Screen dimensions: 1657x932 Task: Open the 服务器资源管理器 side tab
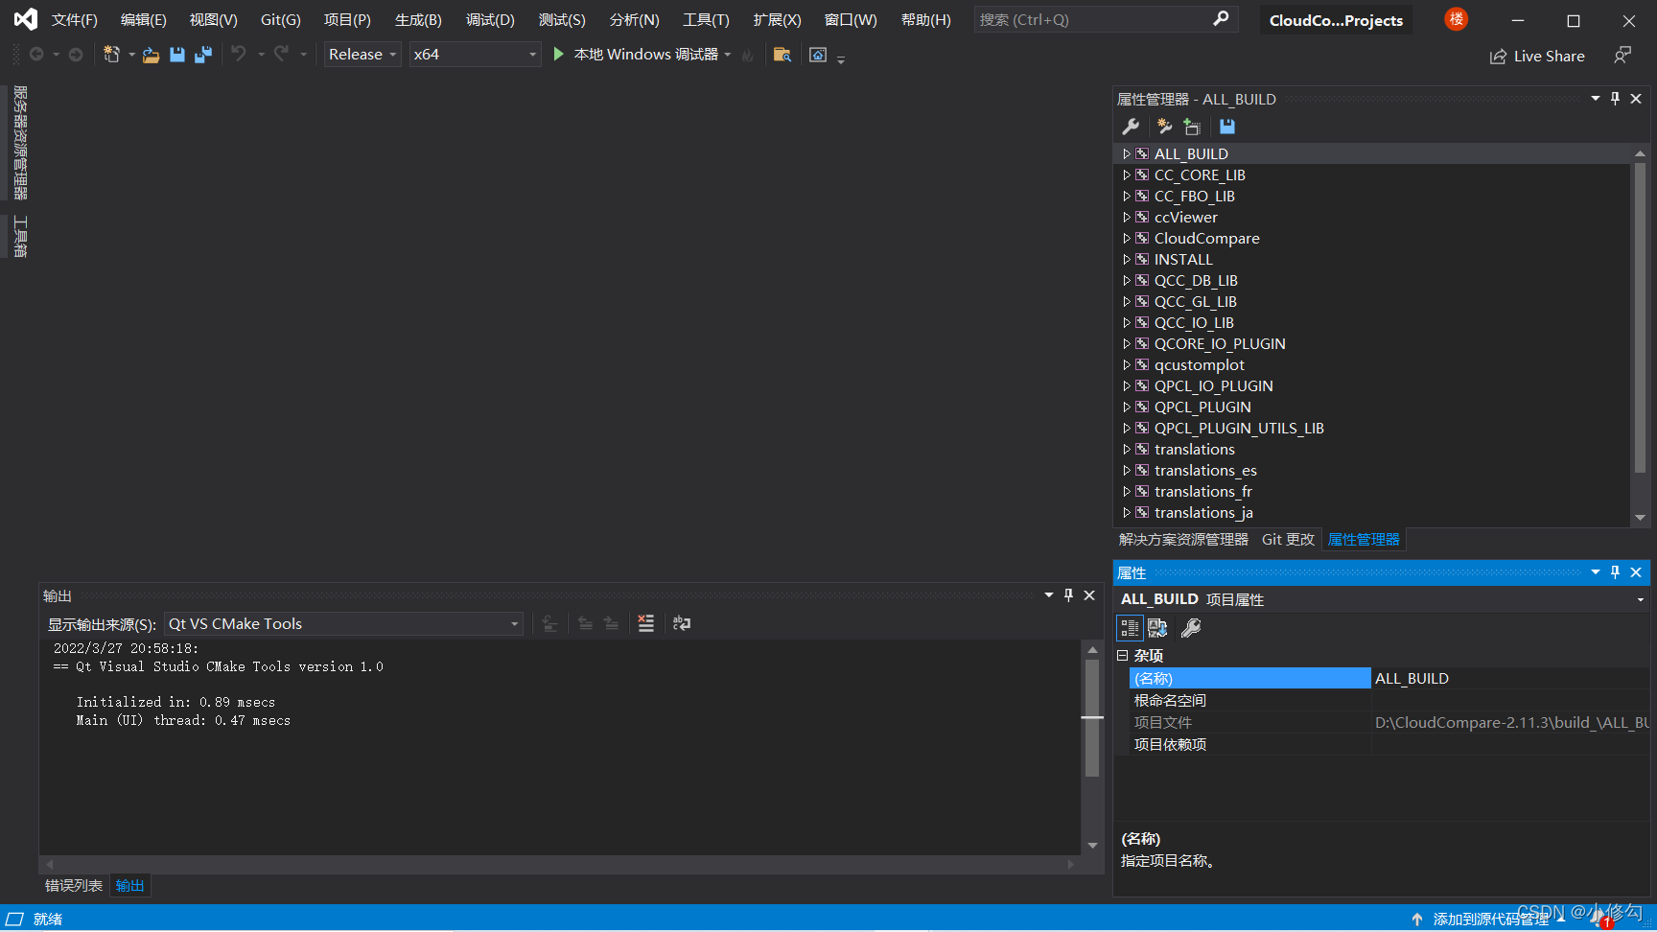click(x=20, y=142)
